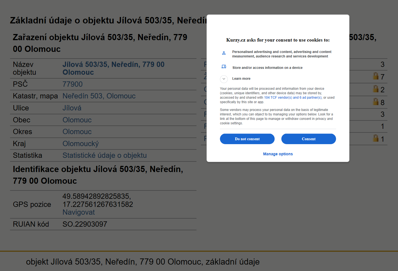Open the Jílová street link
Viewport: 398px width, 271px height.
[x=72, y=108]
